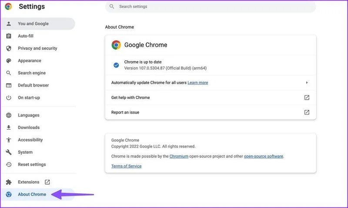Open Extensions page from sidebar

pyautogui.click(x=38, y=182)
